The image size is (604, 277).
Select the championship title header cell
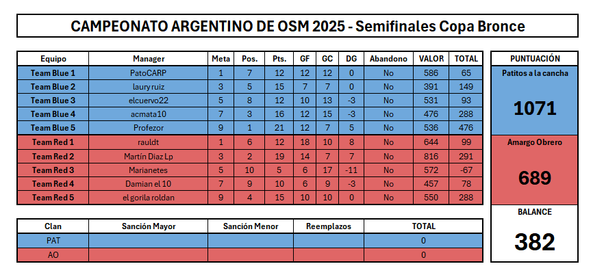[x=297, y=26]
